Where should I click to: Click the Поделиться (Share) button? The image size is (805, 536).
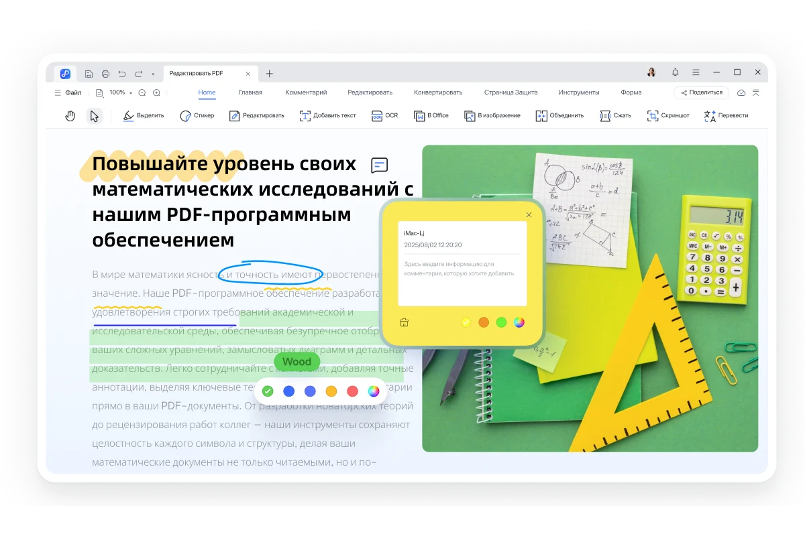(x=700, y=92)
